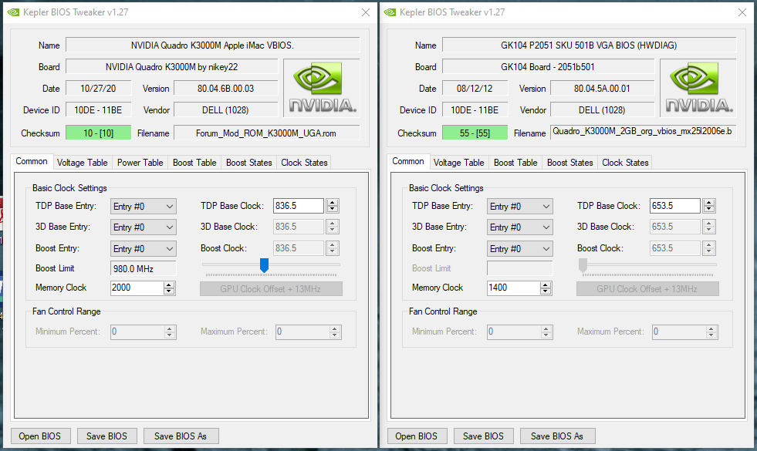
Task: Open Clock States tab in left window
Action: coord(304,163)
